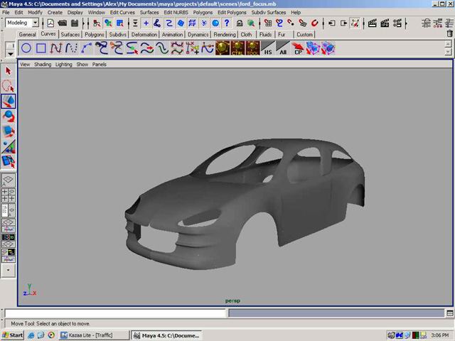Click the command line input field
Screen dimensions: 455x341
[115, 313]
